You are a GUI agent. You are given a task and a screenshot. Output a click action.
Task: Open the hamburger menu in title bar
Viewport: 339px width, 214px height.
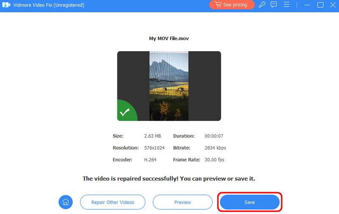click(286, 5)
